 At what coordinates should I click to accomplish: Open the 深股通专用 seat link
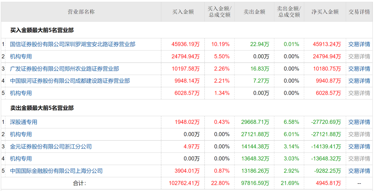point(24,122)
